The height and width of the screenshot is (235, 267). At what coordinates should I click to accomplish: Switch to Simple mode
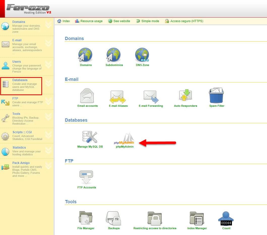[148, 21]
